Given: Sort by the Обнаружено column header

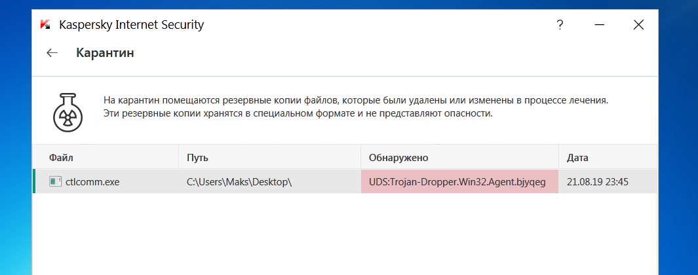Looking at the screenshot, I should tap(460, 158).
